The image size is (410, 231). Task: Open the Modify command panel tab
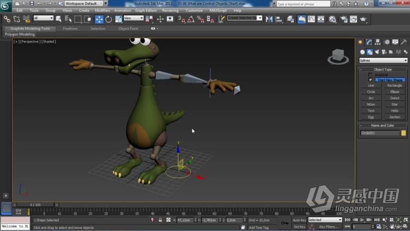tap(369, 42)
